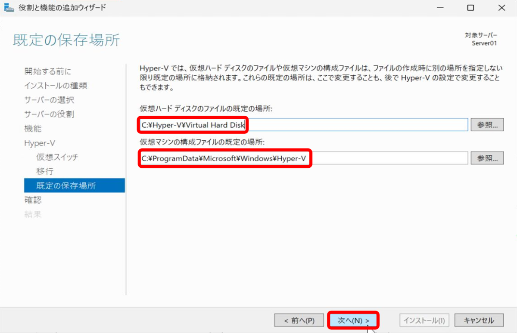
Task: Select 既定の保存場所 in sidebar
Action: click(x=75, y=185)
